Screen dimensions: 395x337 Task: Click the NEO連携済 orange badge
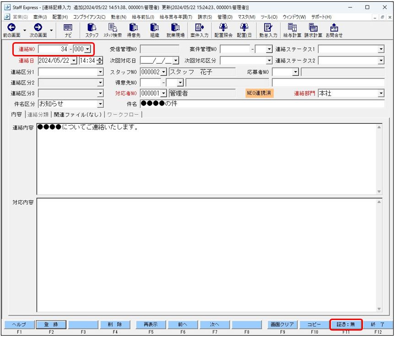click(x=259, y=93)
